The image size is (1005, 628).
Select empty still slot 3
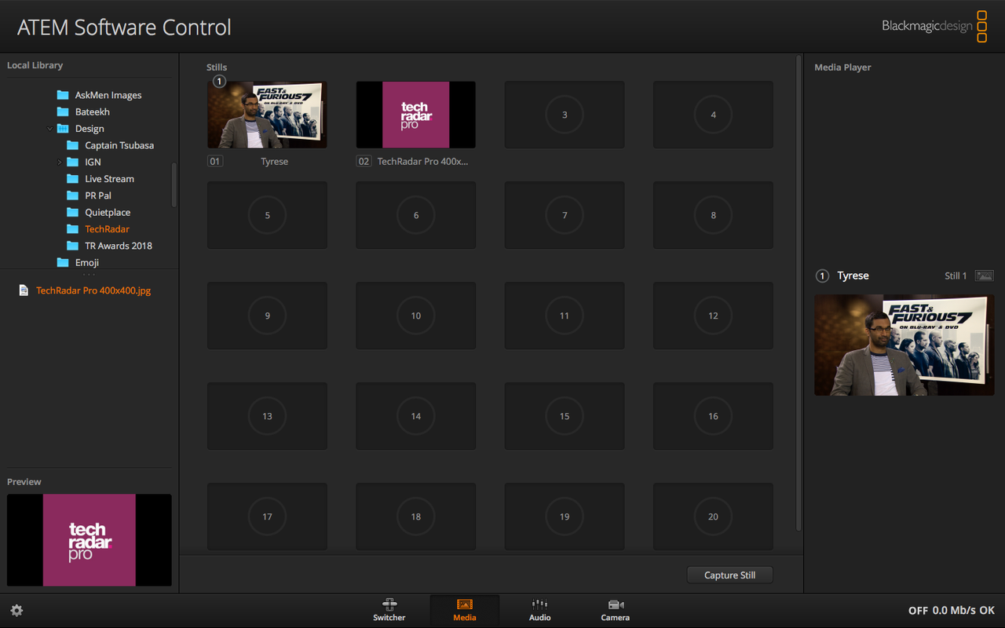click(x=565, y=115)
